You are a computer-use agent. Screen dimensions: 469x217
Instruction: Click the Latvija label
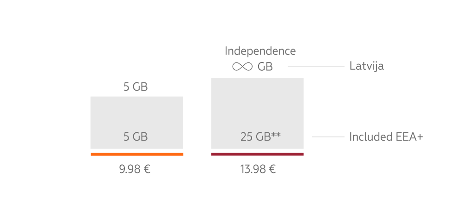366,66
